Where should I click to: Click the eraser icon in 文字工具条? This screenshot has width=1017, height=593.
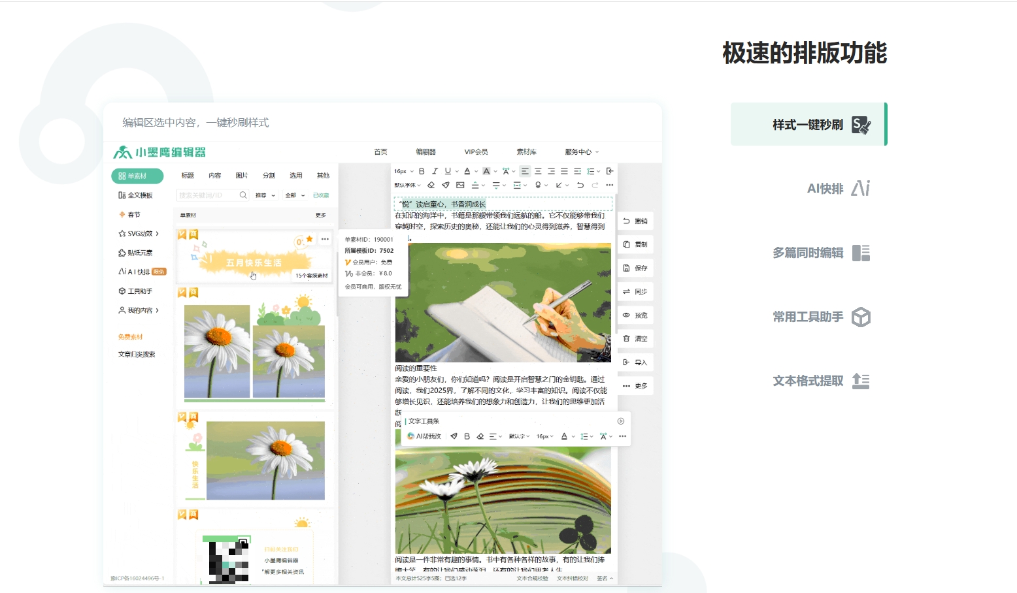click(480, 436)
